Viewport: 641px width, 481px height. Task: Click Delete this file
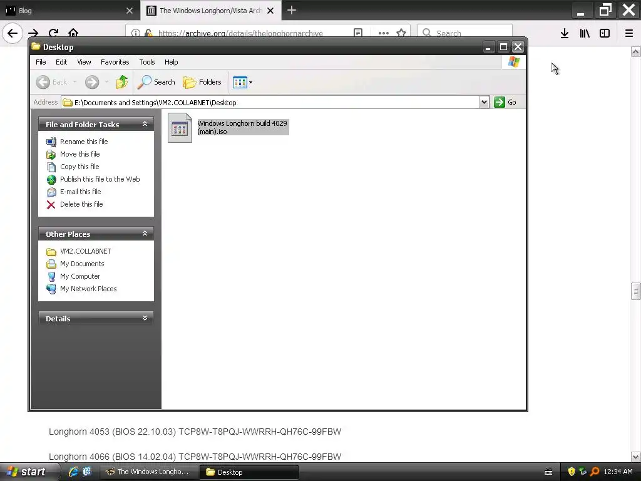click(x=81, y=204)
